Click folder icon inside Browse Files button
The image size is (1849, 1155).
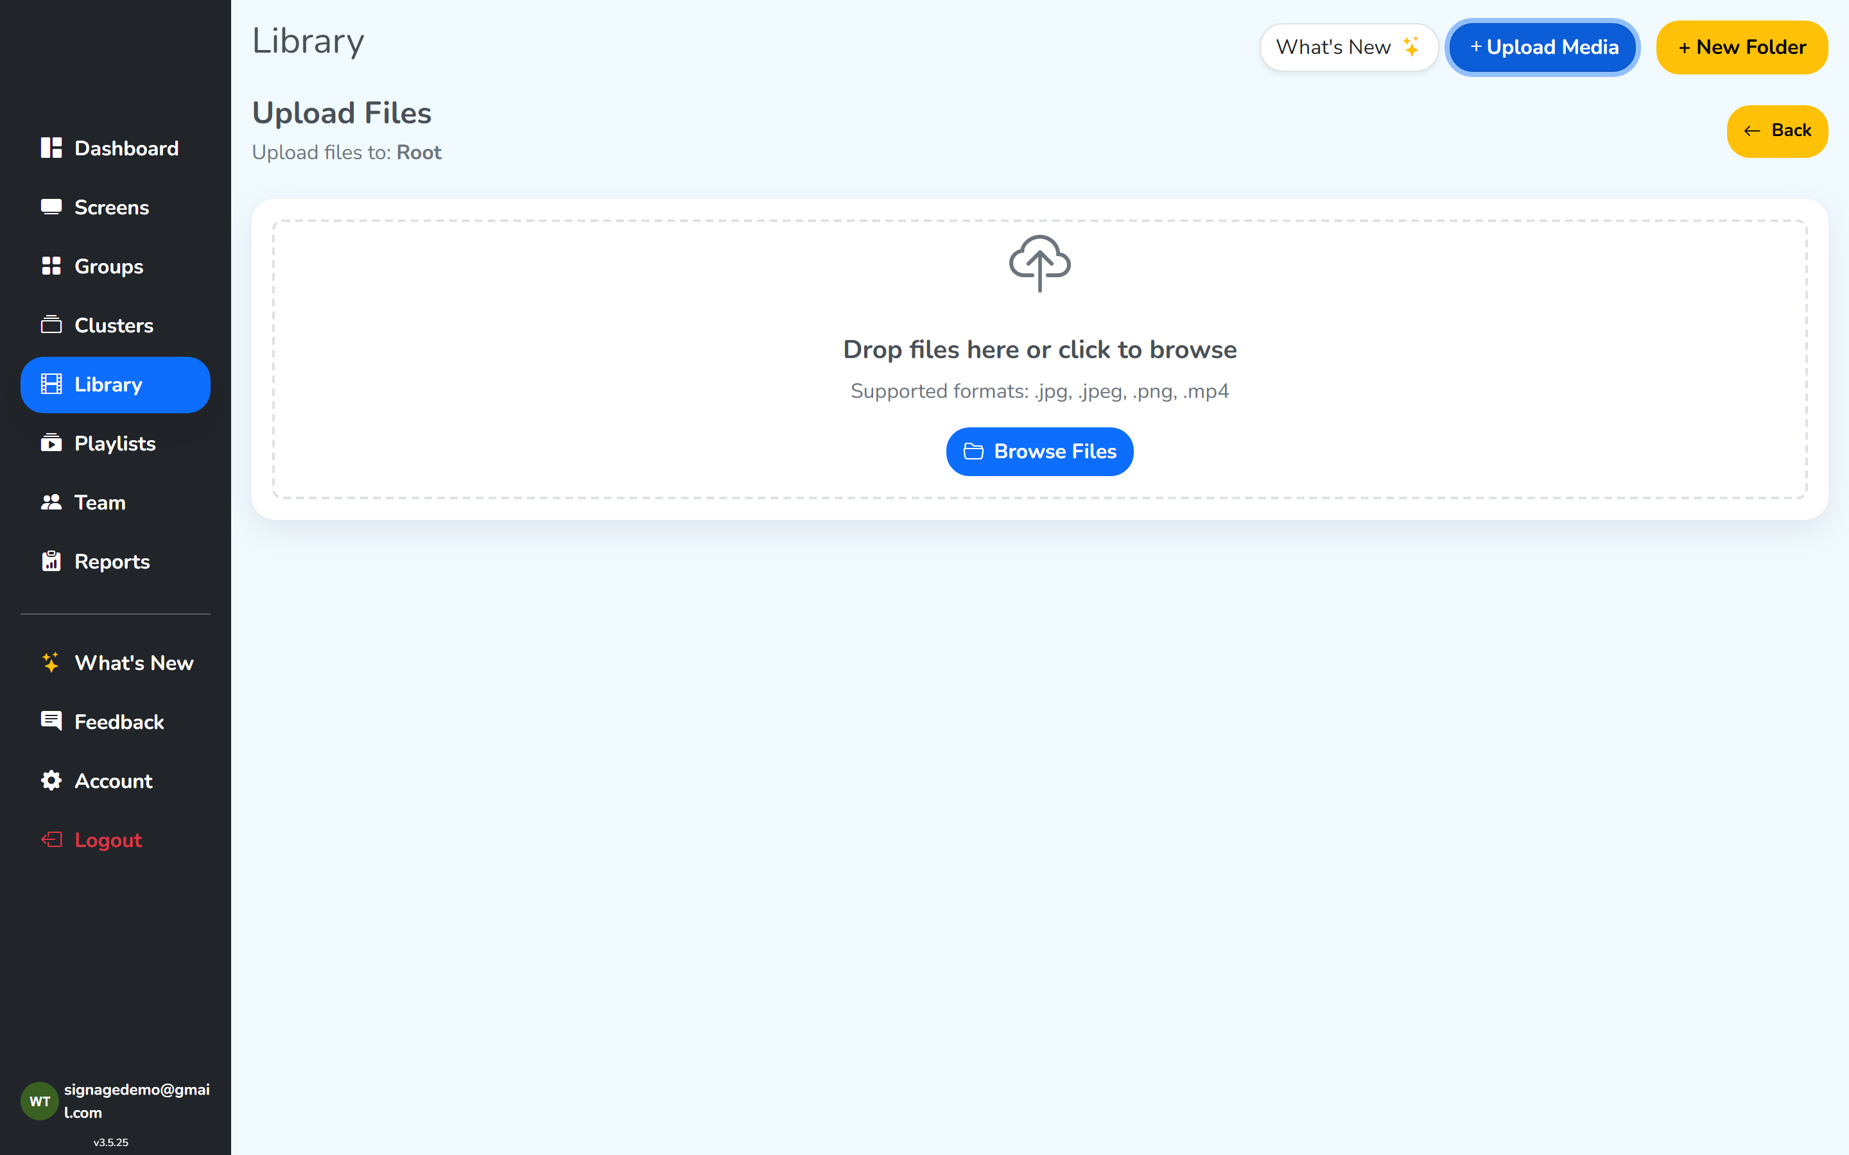tap(973, 452)
